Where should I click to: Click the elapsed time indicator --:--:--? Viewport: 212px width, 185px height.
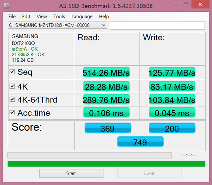(x=189, y=156)
